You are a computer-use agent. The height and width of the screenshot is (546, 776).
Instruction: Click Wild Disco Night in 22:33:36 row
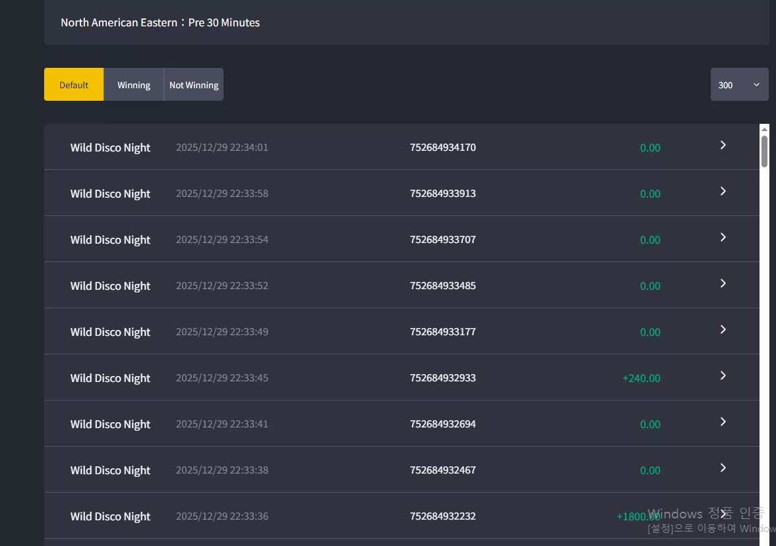point(110,517)
